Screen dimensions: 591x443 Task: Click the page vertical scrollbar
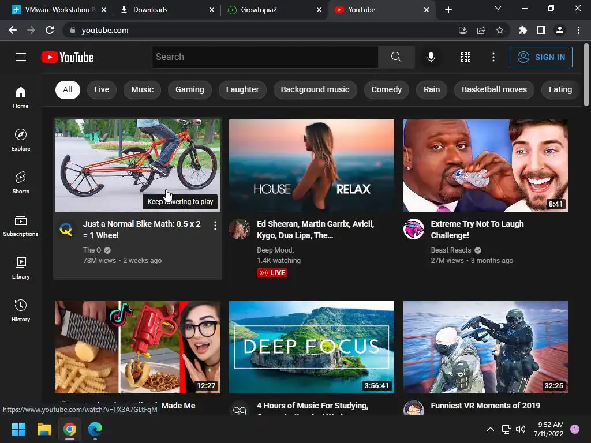click(586, 74)
